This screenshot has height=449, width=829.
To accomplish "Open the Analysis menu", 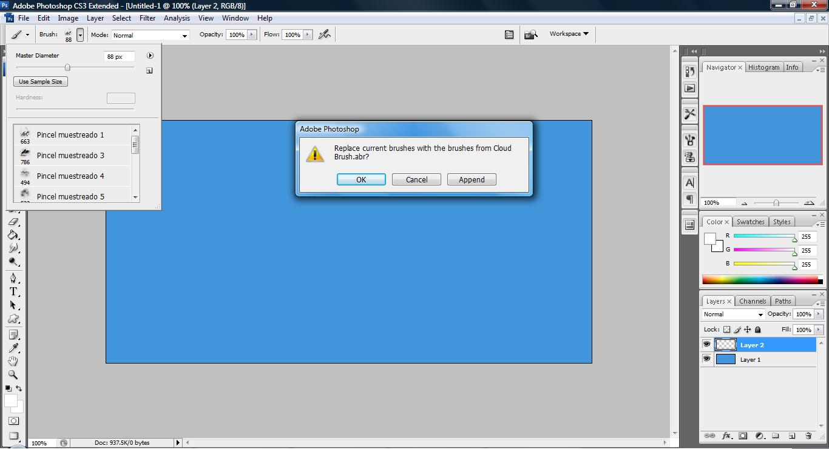I will click(177, 18).
